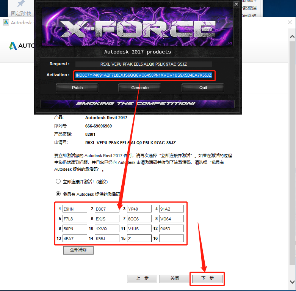Click activation field 9 containing 50PN

(75, 228)
